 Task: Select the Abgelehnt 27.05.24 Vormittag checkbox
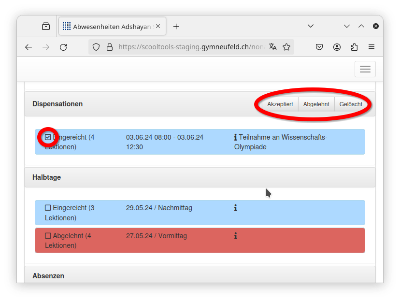coord(48,235)
